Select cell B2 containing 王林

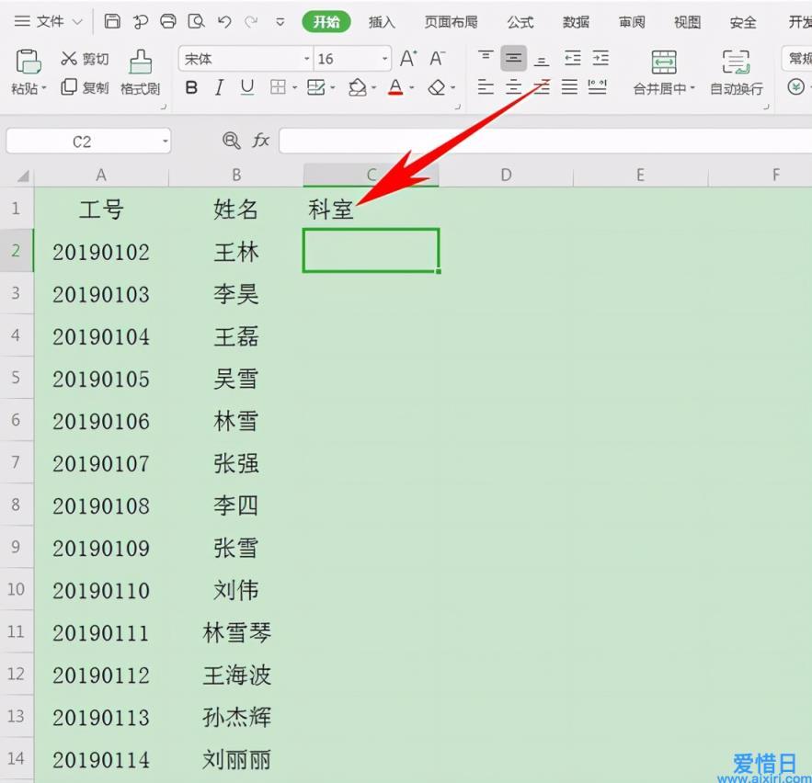coord(236,252)
